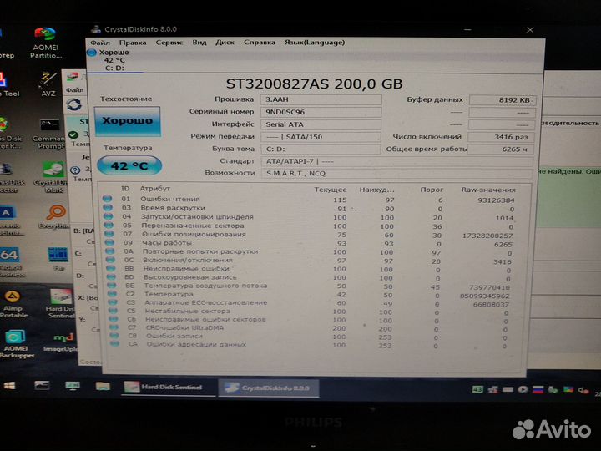This screenshot has width=601, height=451.
Task: Click raw value 17328200257 of seek errors
Action: click(x=487, y=236)
